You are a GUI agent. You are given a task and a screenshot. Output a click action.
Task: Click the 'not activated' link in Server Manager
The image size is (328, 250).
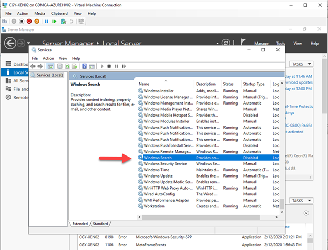(x=294, y=132)
